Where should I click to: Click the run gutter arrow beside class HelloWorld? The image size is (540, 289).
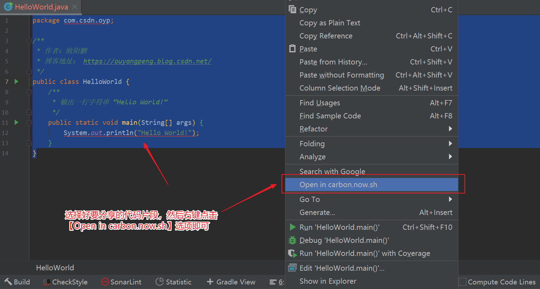click(16, 81)
